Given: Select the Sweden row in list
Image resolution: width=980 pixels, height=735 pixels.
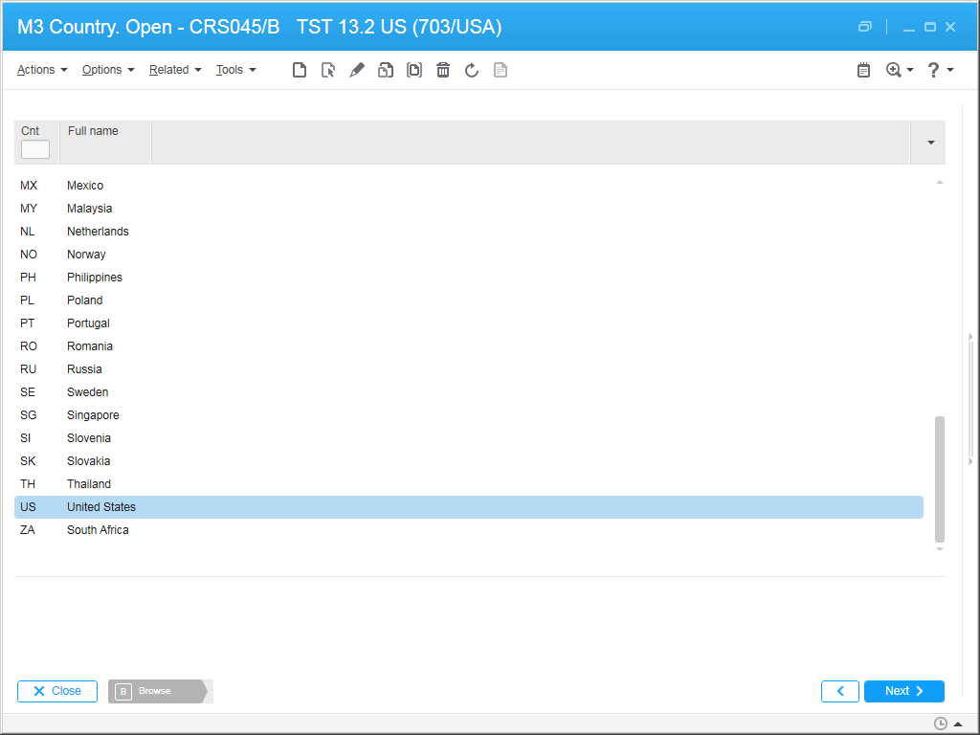Looking at the screenshot, I should tap(87, 392).
